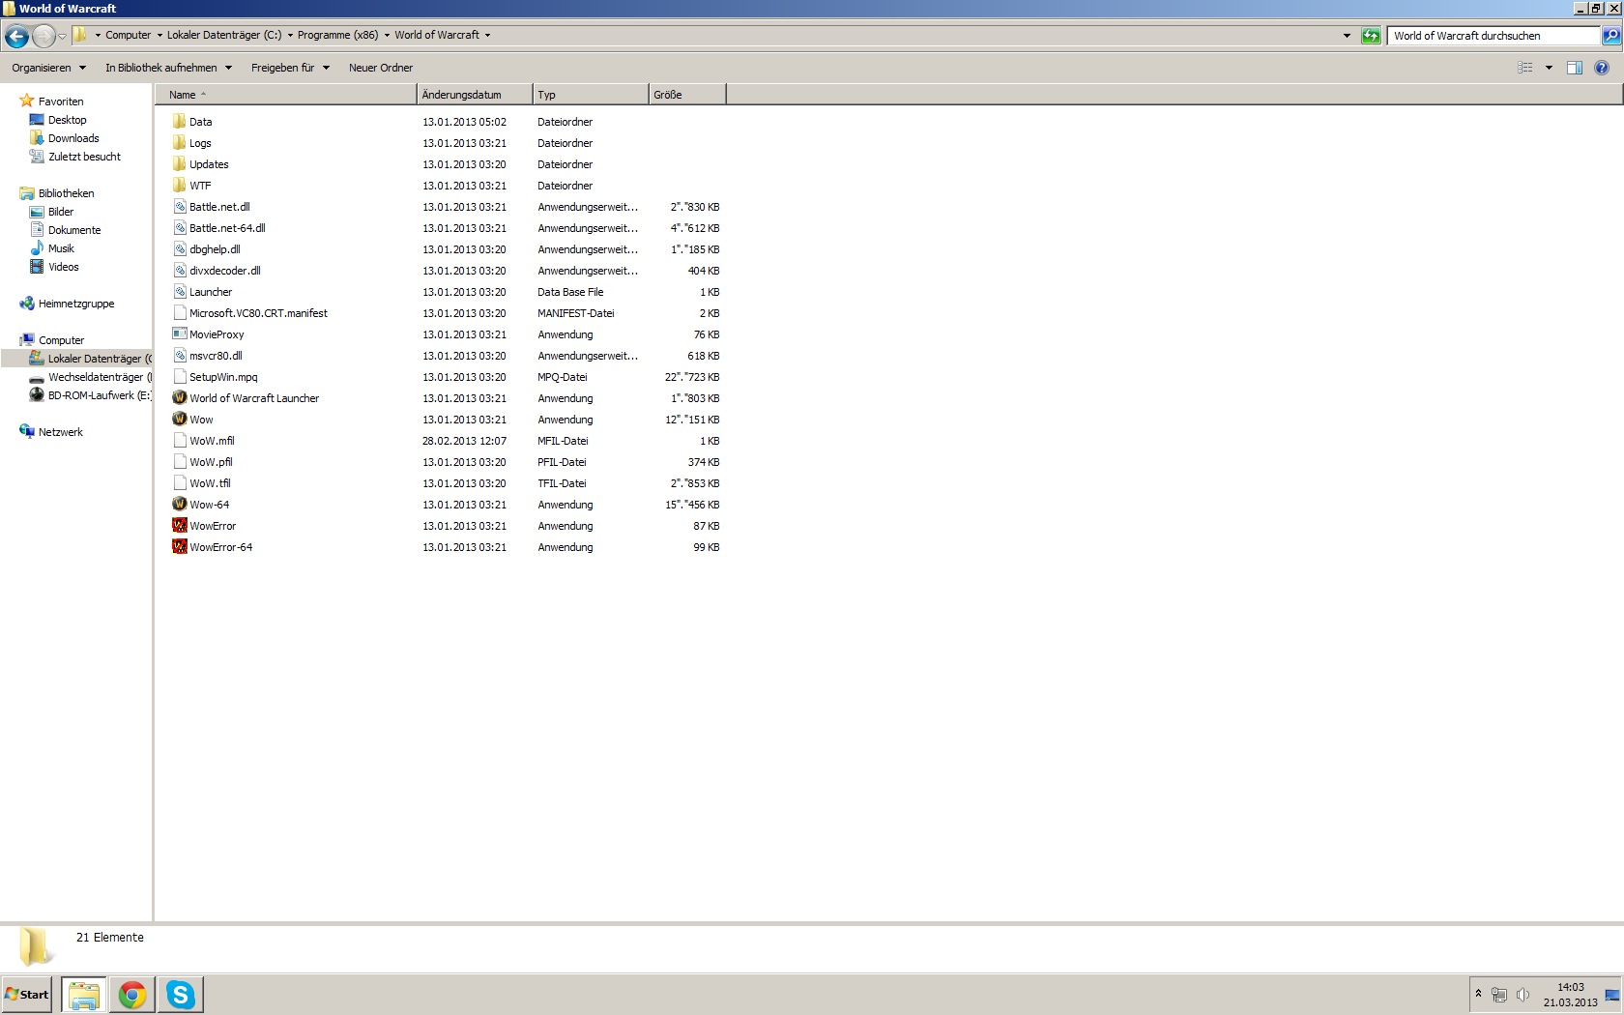This screenshot has width=1624, height=1015.
Task: Click the Neuer Ordner button
Action: click(381, 68)
